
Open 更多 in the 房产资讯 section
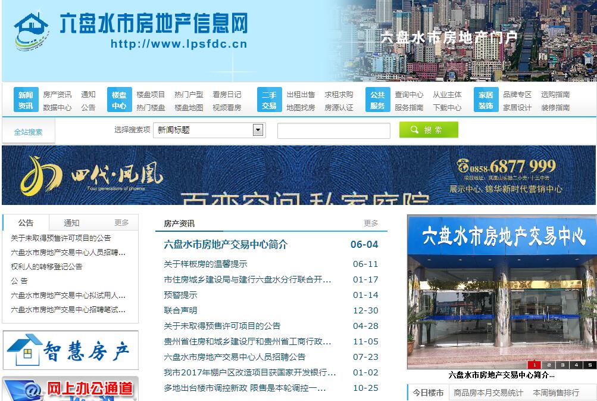[371, 223]
